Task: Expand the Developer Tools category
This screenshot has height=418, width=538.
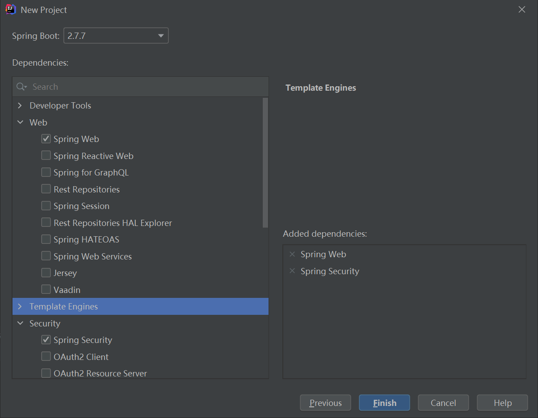Action: point(20,105)
